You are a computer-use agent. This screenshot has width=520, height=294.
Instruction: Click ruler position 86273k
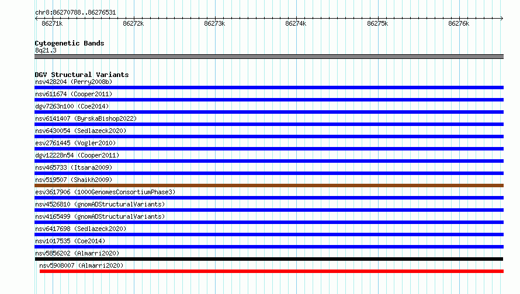coord(214,23)
